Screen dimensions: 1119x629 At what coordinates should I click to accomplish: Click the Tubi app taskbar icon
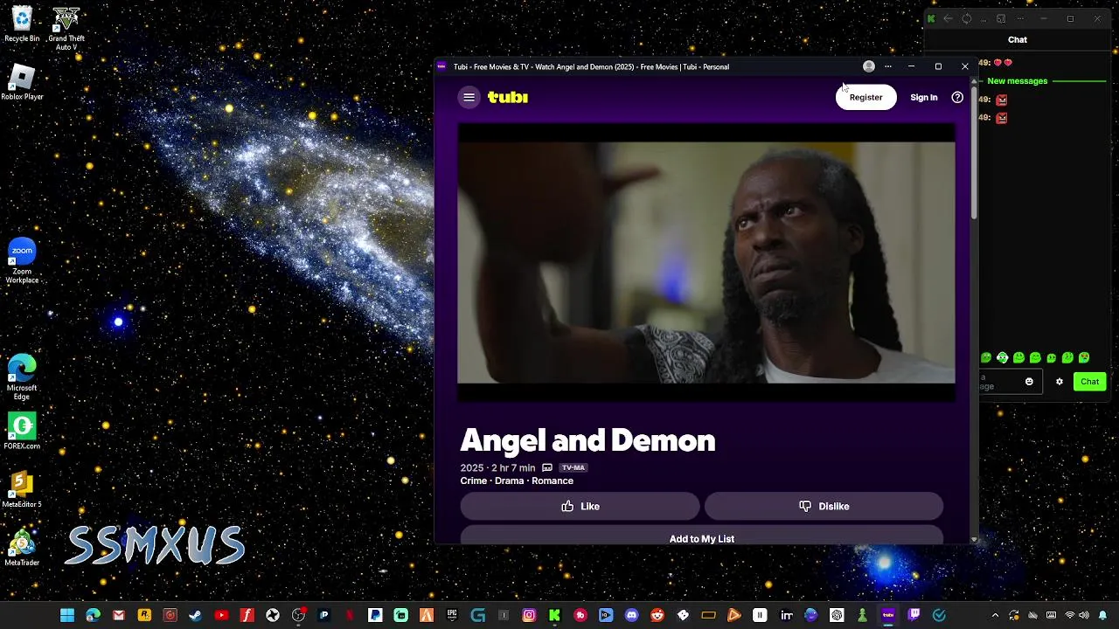(x=888, y=616)
